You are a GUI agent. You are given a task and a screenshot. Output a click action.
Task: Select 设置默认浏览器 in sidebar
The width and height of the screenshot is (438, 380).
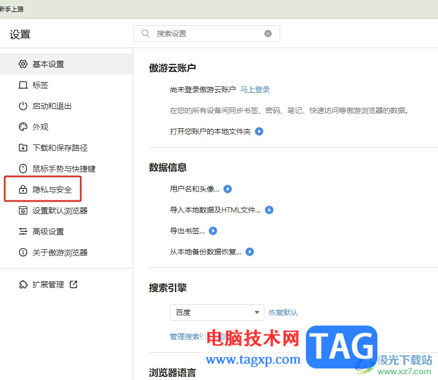(x=66, y=210)
